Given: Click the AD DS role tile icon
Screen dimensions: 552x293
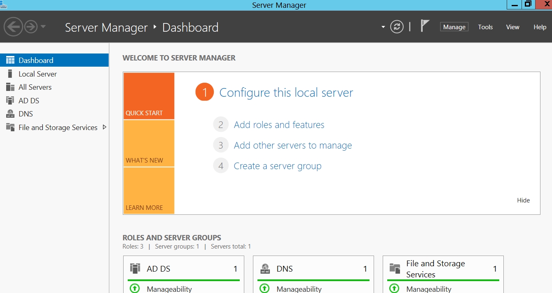Looking at the screenshot, I should tap(135, 269).
